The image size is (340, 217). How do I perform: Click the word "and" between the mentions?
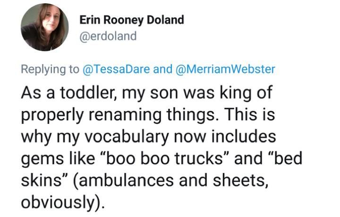(163, 69)
